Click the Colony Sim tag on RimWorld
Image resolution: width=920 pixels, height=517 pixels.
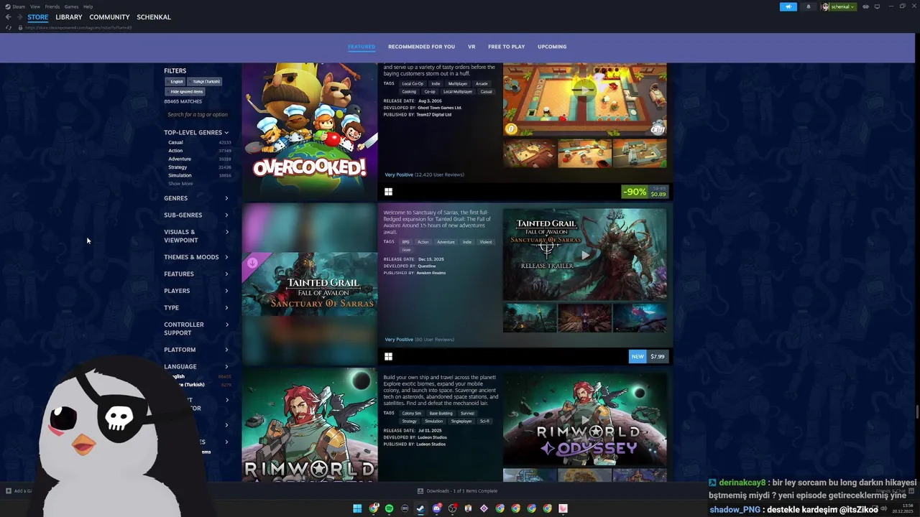(412, 414)
